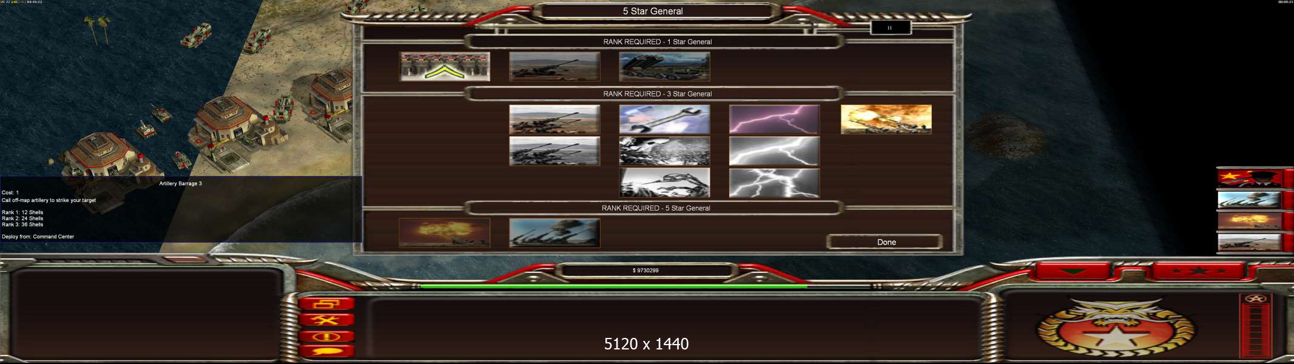
Task: Click the exclamation mark beacon button
Action: pos(326,336)
